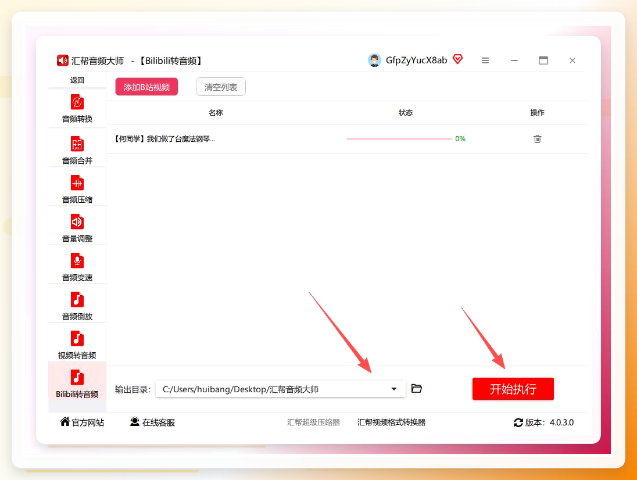Click the red VIP diamond badge

point(458,59)
